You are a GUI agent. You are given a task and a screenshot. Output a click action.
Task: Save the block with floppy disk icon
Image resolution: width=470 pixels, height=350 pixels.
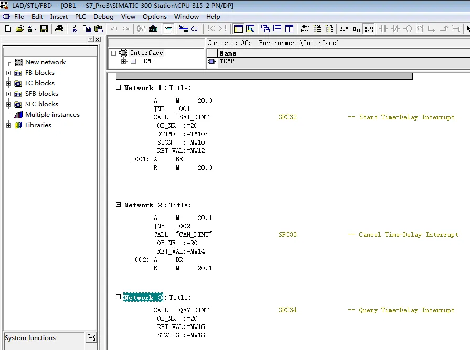point(44,29)
